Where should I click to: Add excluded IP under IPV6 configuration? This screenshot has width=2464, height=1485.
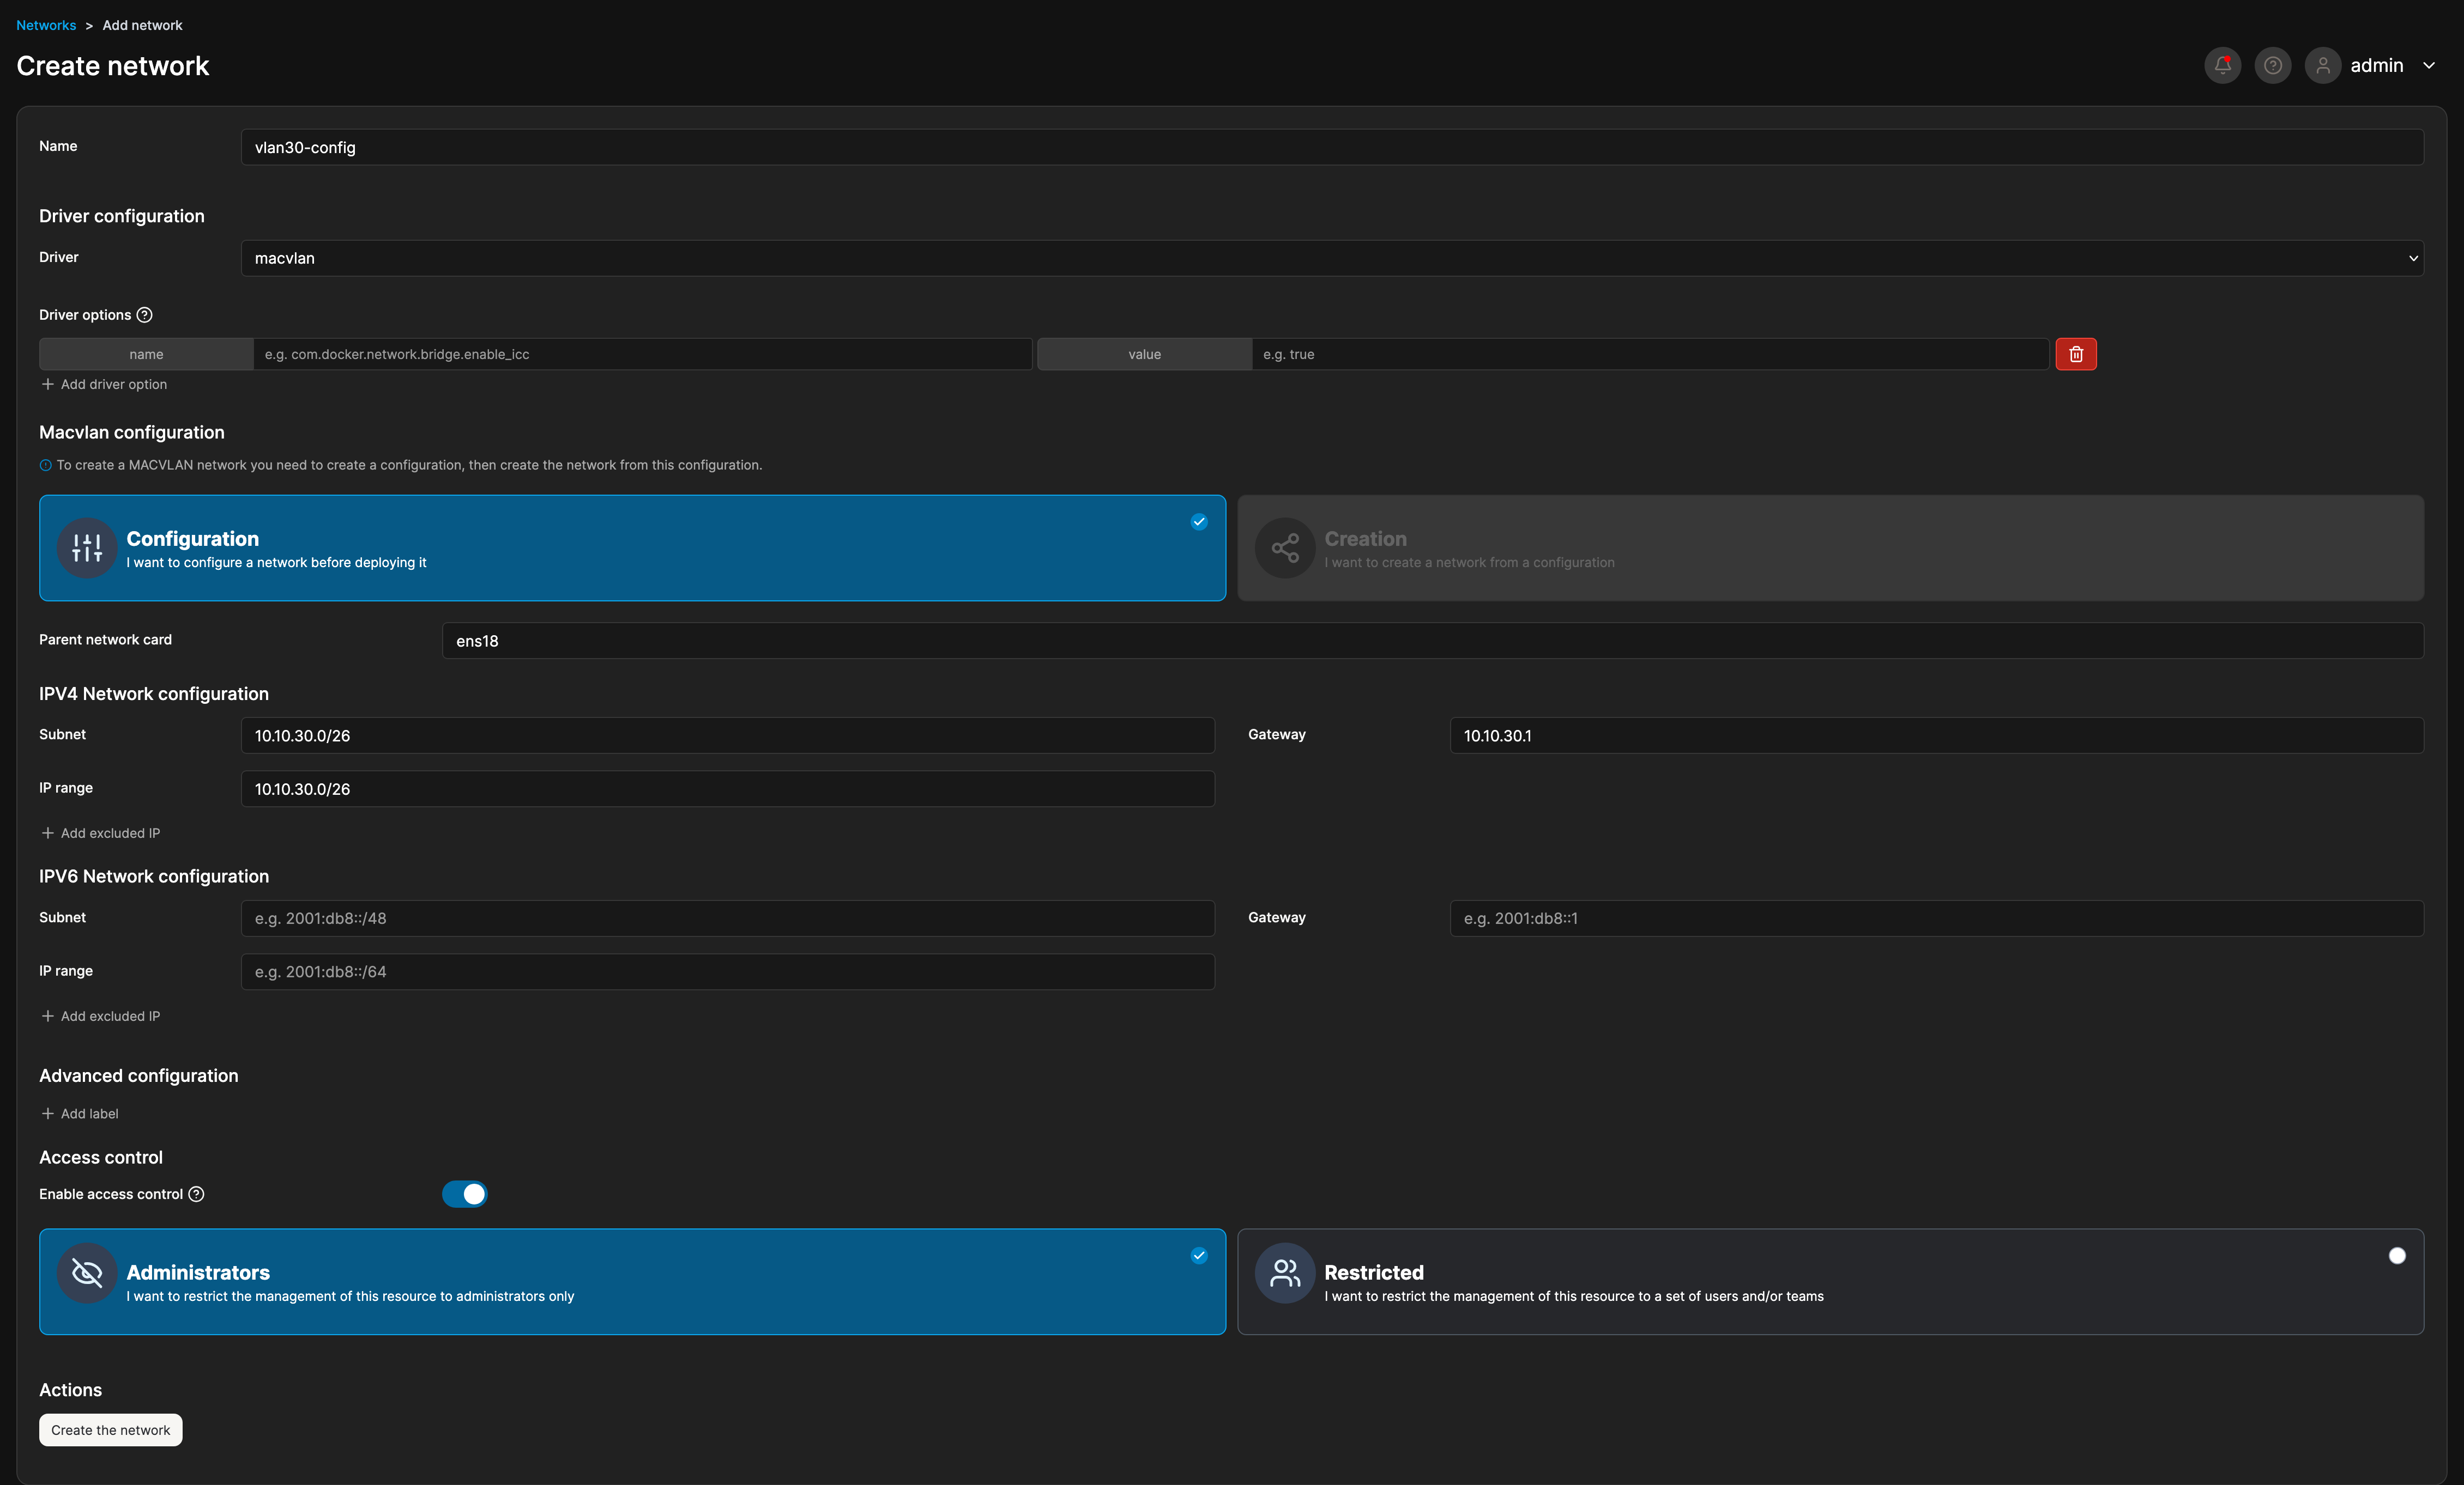click(100, 1017)
